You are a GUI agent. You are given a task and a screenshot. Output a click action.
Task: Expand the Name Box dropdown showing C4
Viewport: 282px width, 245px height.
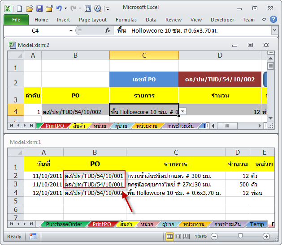click(71, 30)
